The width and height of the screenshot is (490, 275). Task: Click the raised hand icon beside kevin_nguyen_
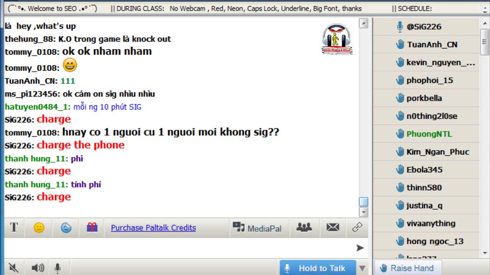tap(400, 63)
